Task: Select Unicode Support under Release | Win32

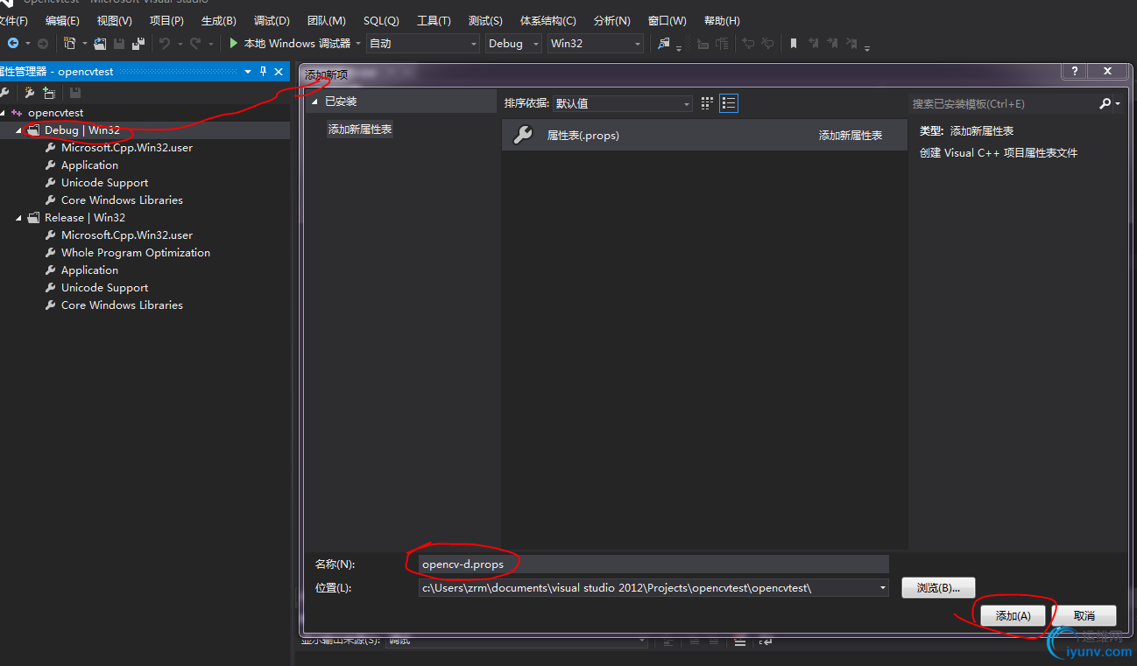Action: tap(104, 288)
